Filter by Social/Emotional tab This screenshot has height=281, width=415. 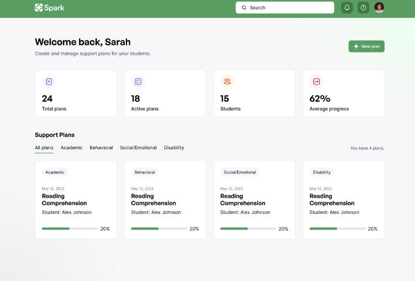(138, 147)
